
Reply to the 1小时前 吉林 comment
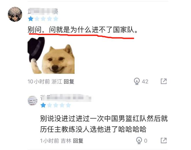[x=78, y=141]
